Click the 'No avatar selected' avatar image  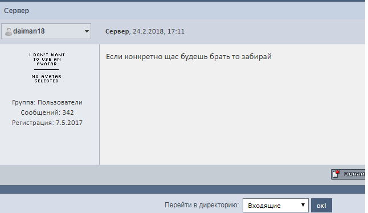[47, 68]
